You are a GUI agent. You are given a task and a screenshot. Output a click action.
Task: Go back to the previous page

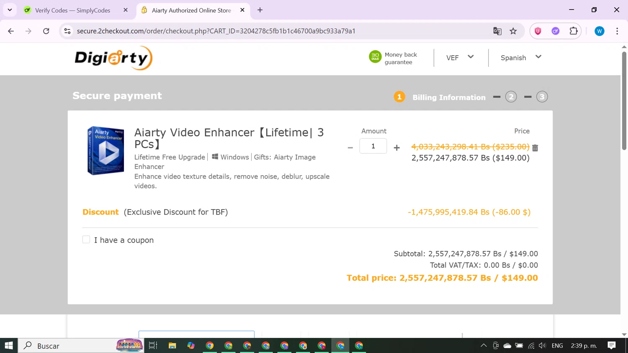[11, 31]
